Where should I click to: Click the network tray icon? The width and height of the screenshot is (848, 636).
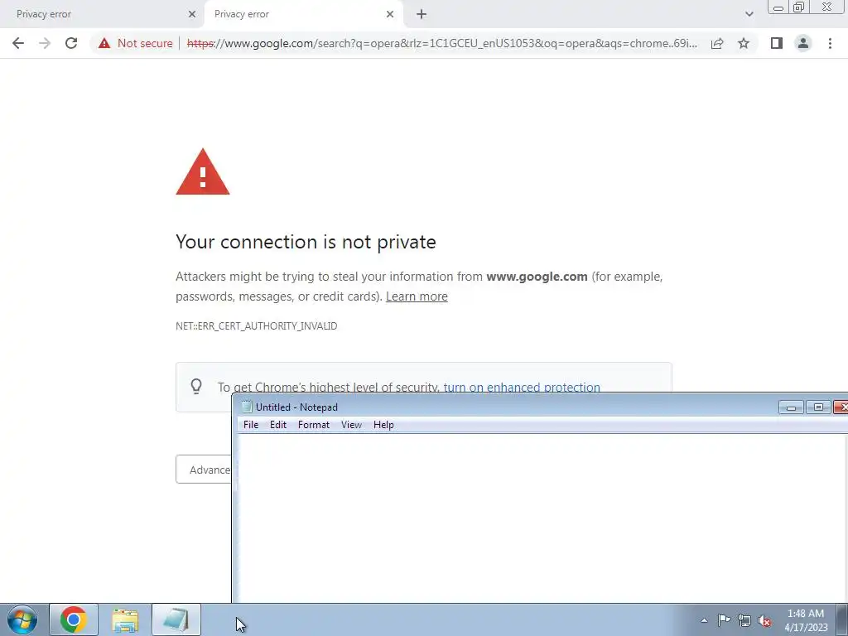pyautogui.click(x=744, y=620)
